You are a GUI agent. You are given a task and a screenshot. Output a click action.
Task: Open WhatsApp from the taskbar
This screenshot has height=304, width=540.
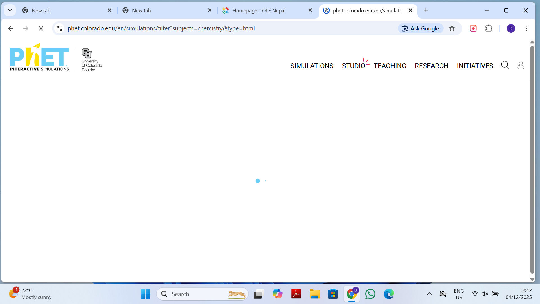click(370, 294)
